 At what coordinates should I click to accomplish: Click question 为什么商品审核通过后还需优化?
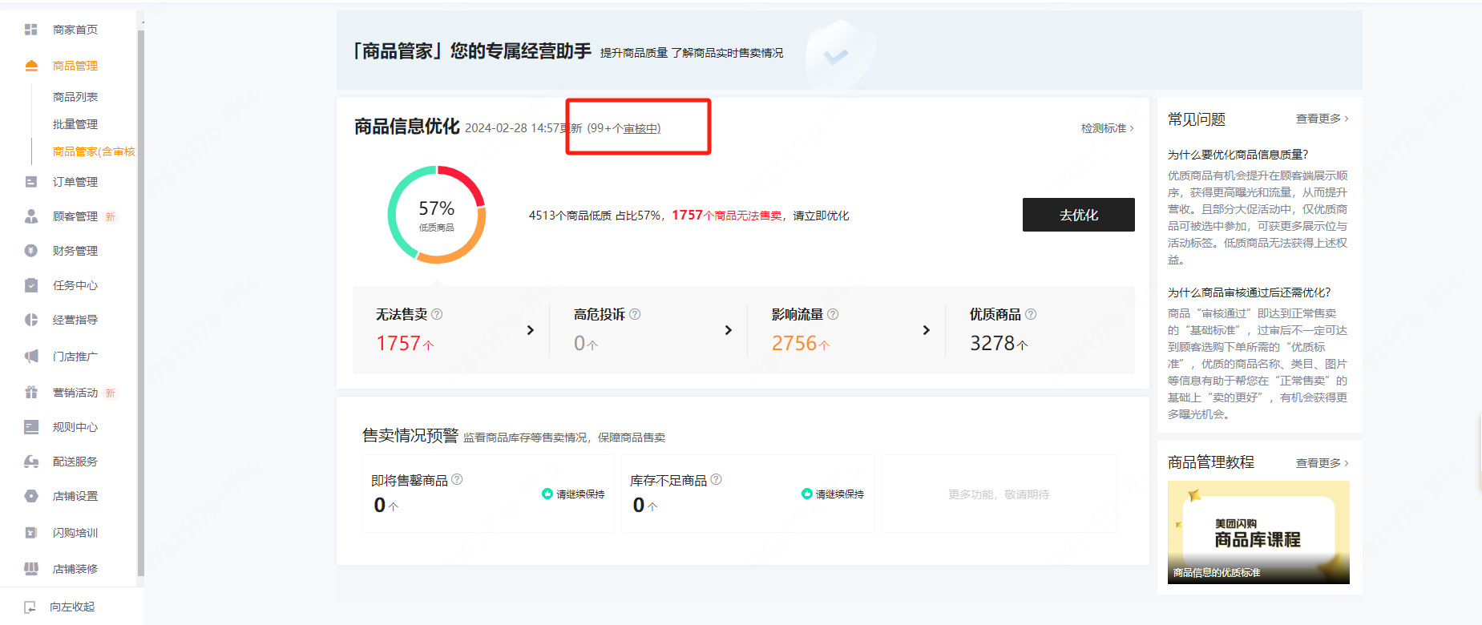click(1249, 292)
